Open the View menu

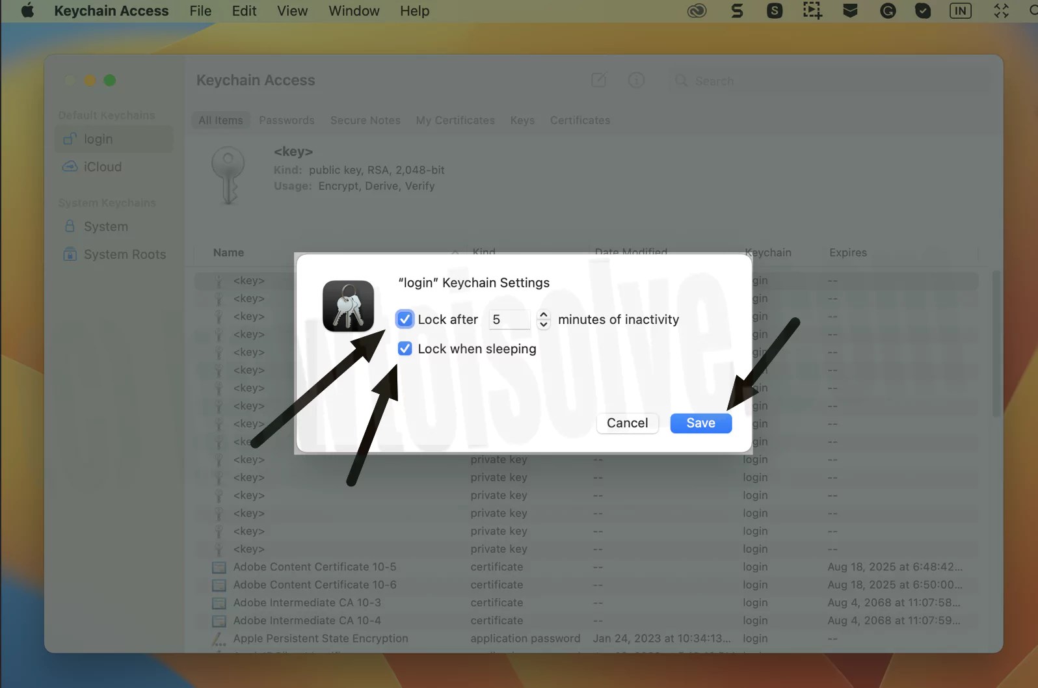click(292, 11)
